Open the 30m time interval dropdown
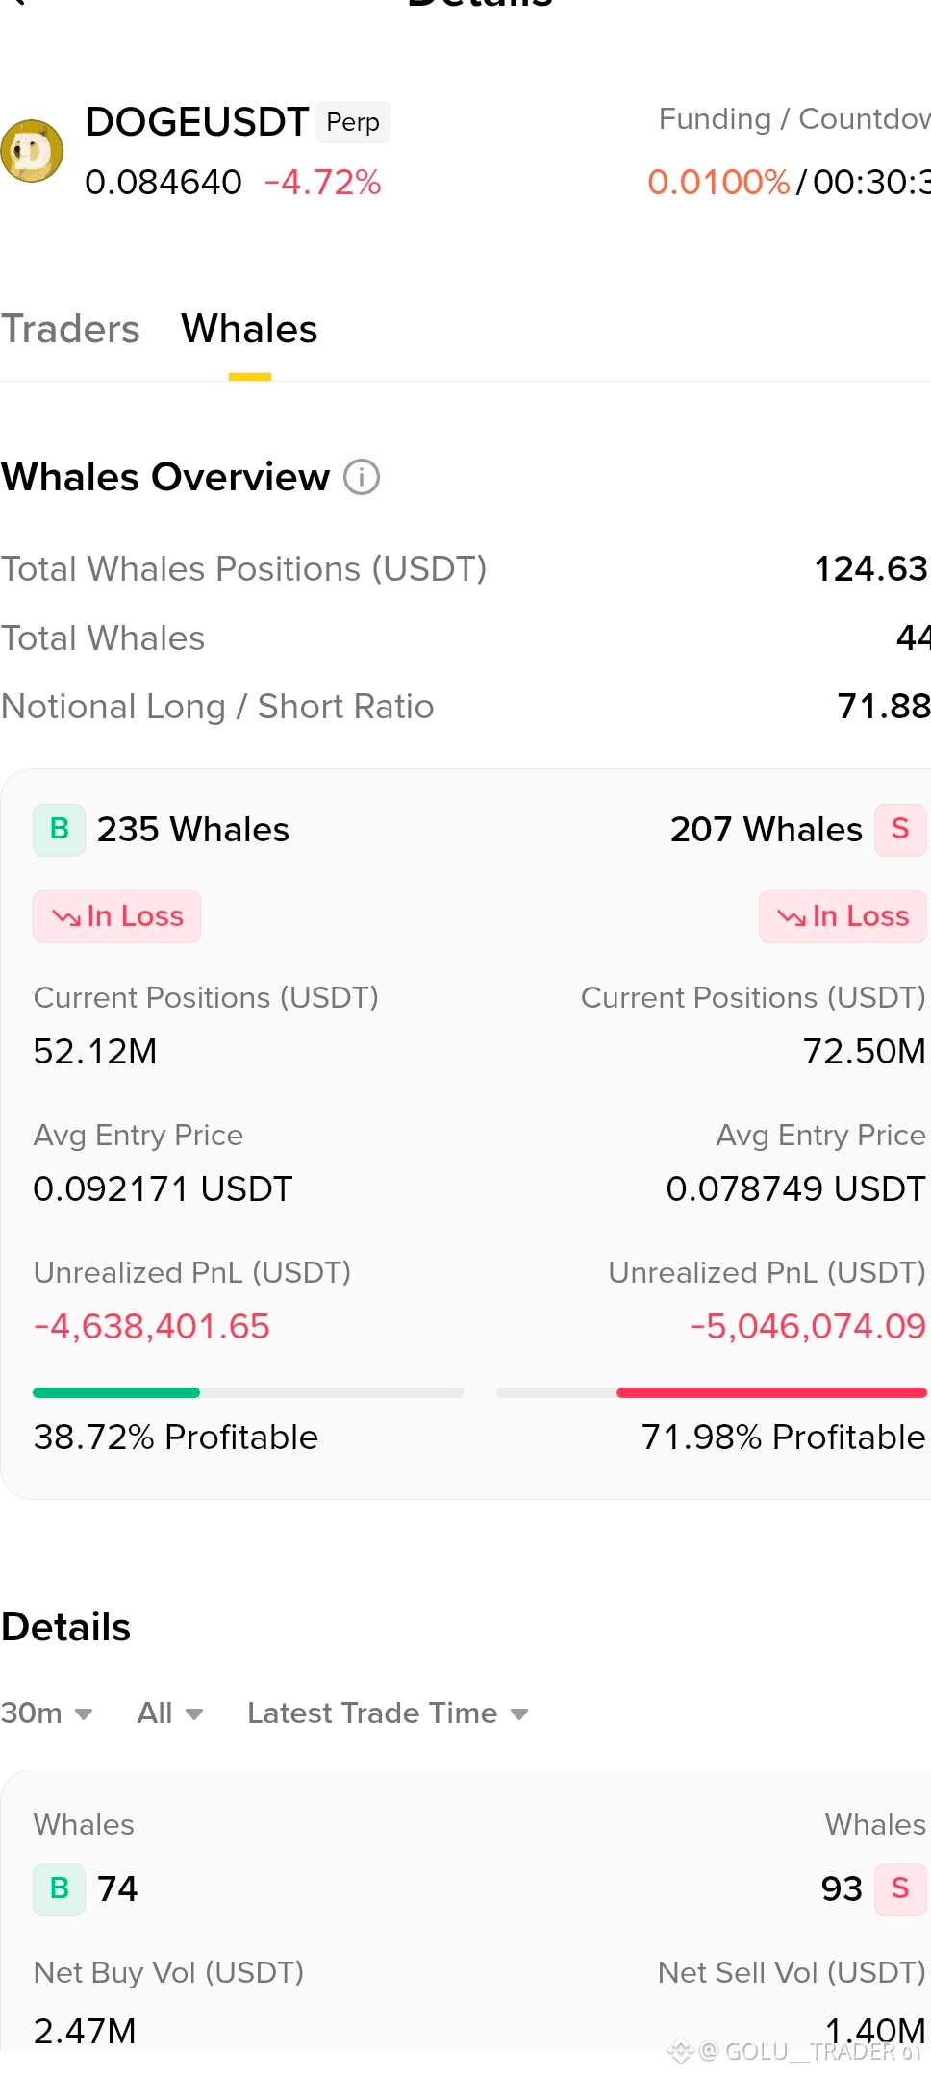The image size is (931, 2075). tap(46, 1712)
